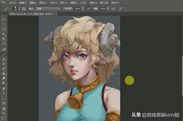Open the brush size preset picker arrow

click(x=19, y=9)
